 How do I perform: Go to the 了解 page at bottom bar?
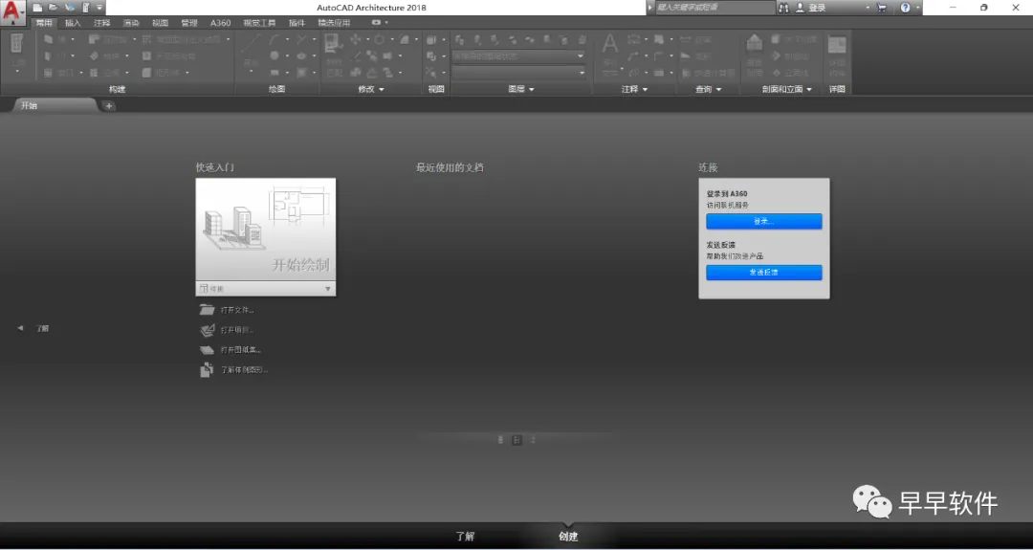[x=465, y=537]
